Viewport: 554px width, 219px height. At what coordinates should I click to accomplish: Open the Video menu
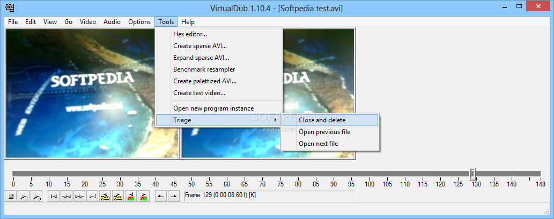tap(87, 22)
